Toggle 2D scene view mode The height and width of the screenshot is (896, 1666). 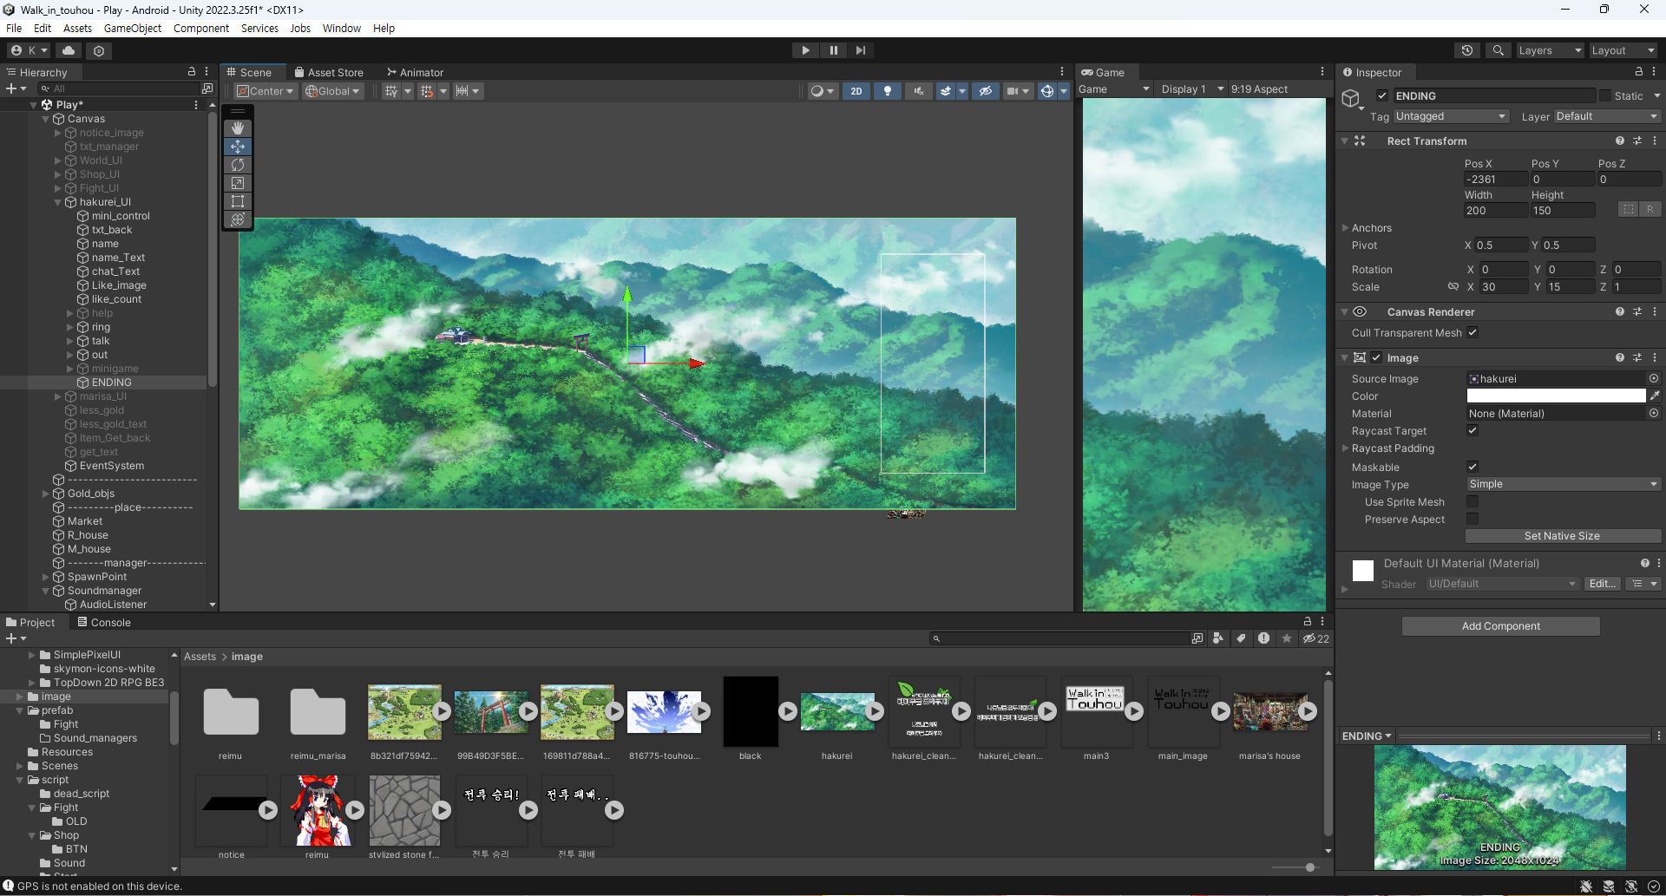tap(856, 91)
